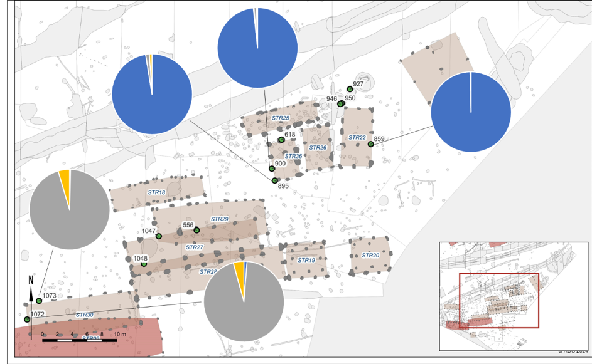Click the green marker labeled 1048

144,264
